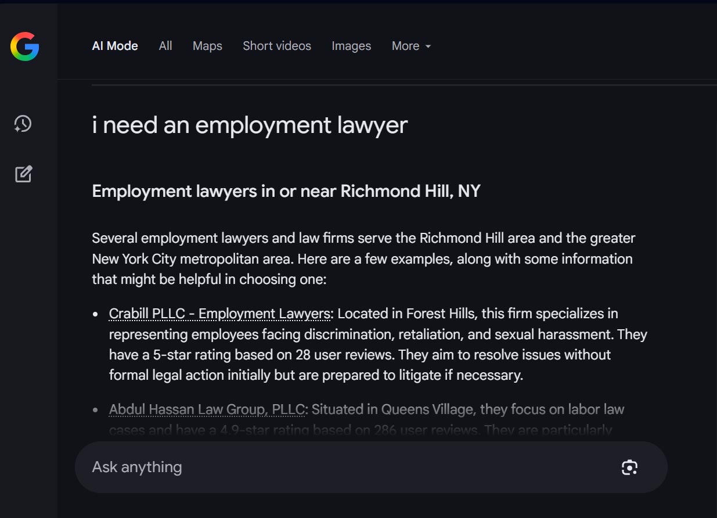
Task: Go to the Images tab
Action: [x=351, y=46]
